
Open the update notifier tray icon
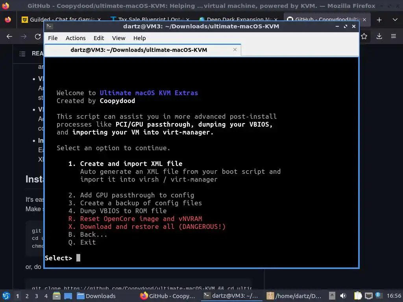[x=378, y=295]
